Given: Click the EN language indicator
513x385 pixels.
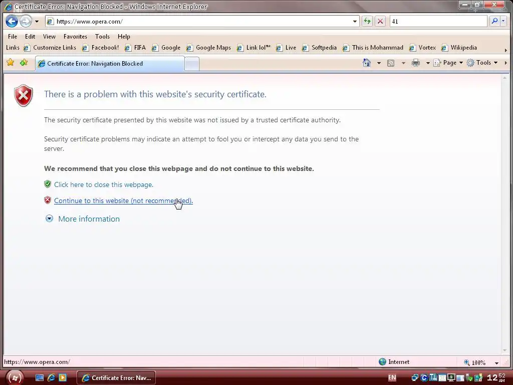Looking at the screenshot, I should (x=392, y=378).
